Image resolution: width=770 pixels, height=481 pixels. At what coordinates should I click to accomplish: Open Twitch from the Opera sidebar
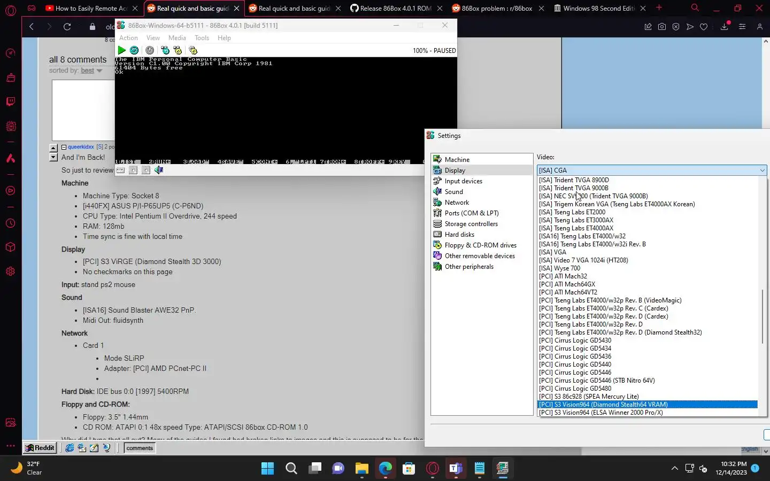pyautogui.click(x=10, y=102)
